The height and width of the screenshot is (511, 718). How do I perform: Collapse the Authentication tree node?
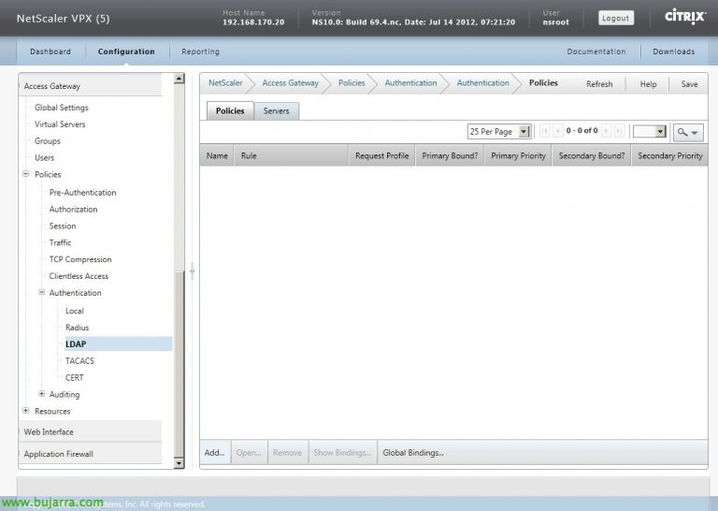(41, 292)
